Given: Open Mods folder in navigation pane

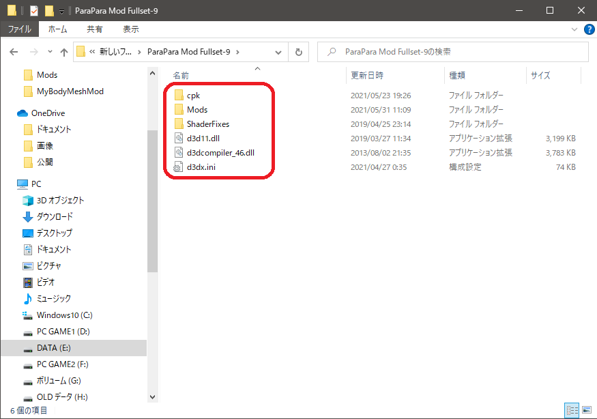Looking at the screenshot, I should pos(47,75).
